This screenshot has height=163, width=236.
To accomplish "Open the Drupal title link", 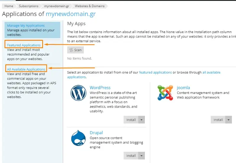I will [x=96, y=133].
